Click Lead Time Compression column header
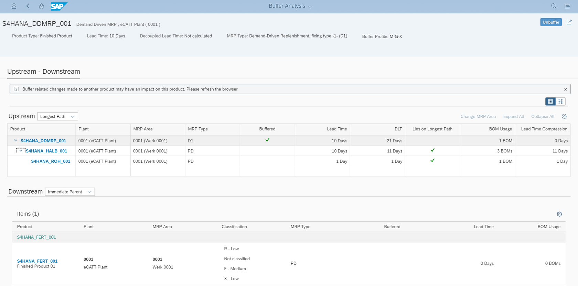The height and width of the screenshot is (286, 578). point(543,129)
